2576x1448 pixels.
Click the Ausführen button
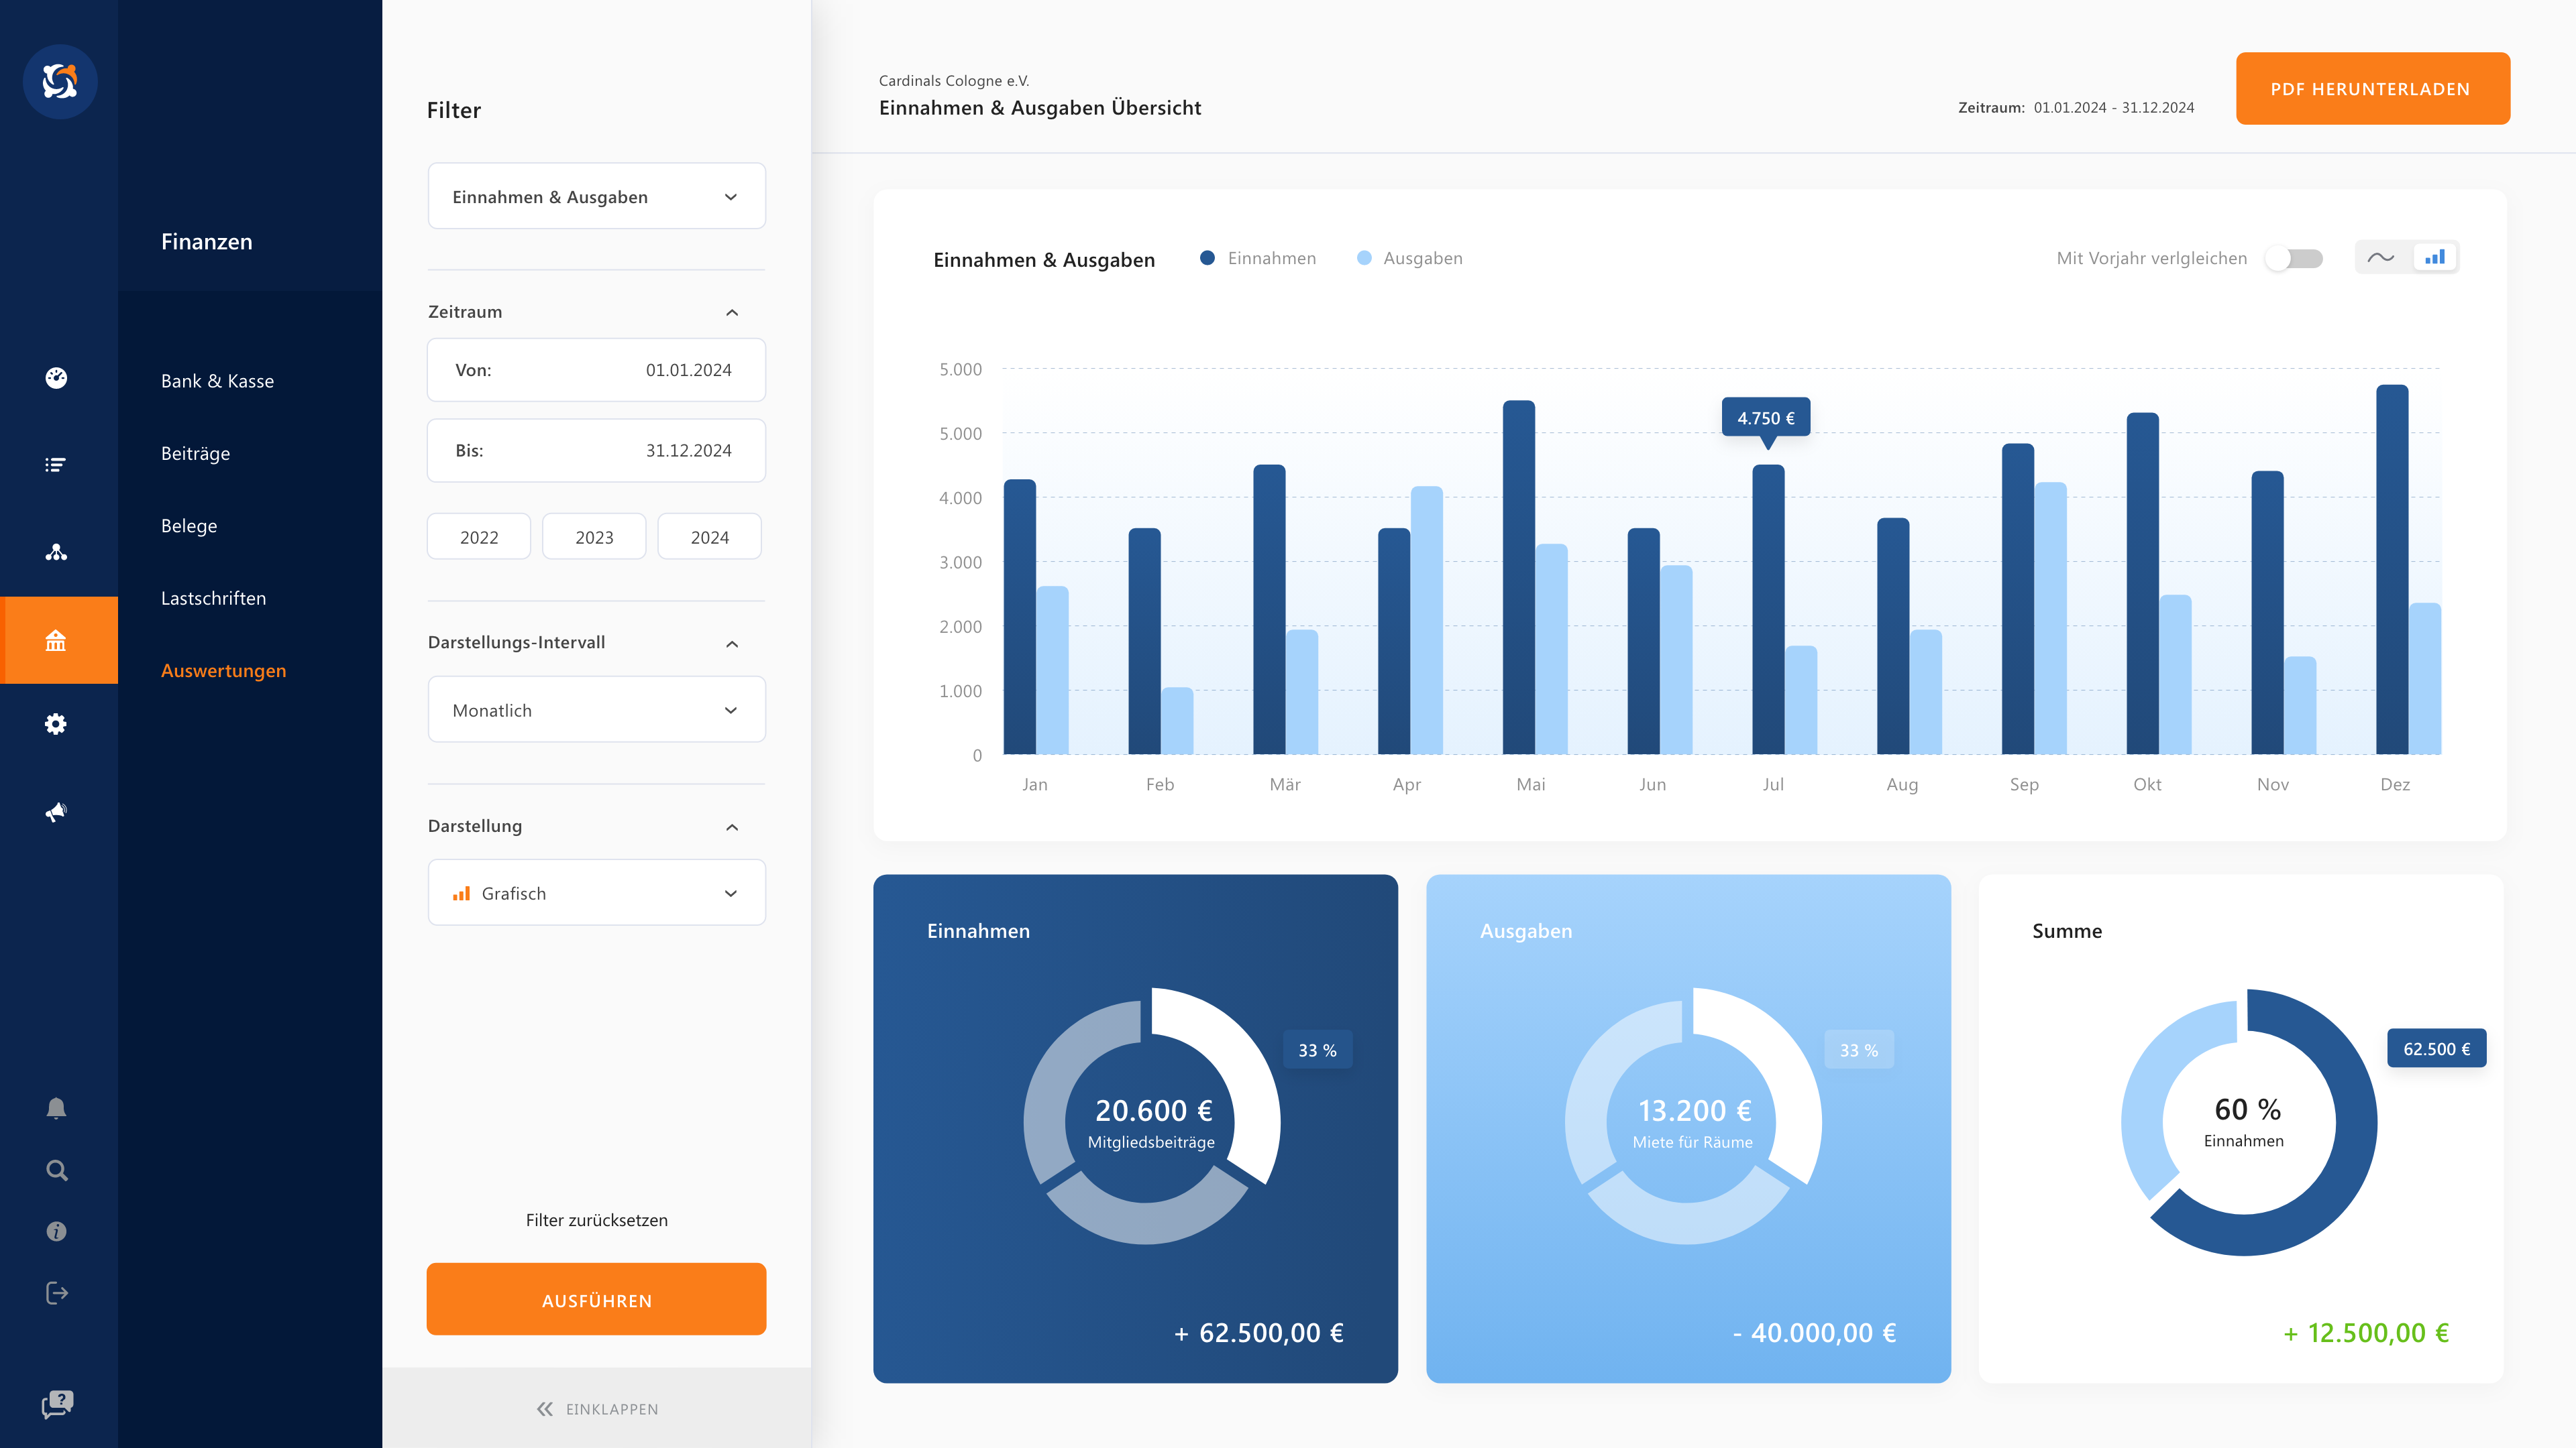pos(596,1300)
